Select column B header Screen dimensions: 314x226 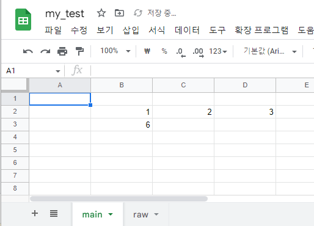pos(122,85)
